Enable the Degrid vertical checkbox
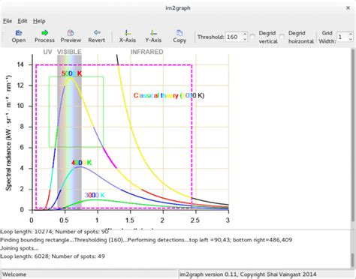The width and height of the screenshot is (356, 279). [252, 37]
